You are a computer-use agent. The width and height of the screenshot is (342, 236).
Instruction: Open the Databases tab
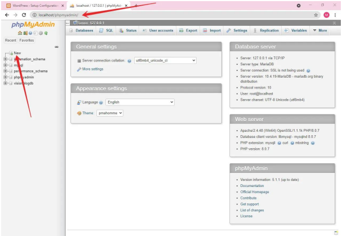[82, 30]
